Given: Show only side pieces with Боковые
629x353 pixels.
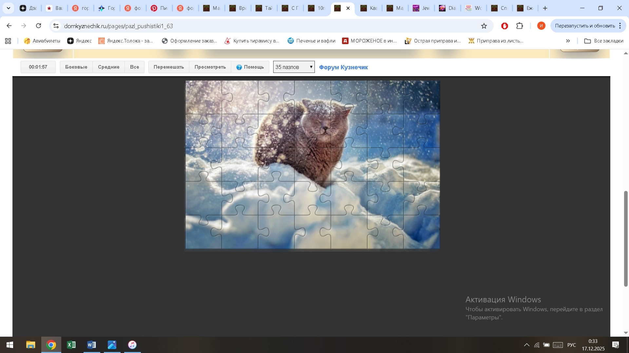Looking at the screenshot, I should 76,67.
